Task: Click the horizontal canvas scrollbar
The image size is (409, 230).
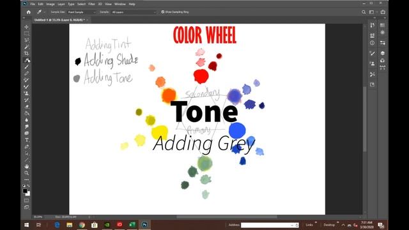Action: tap(226, 217)
